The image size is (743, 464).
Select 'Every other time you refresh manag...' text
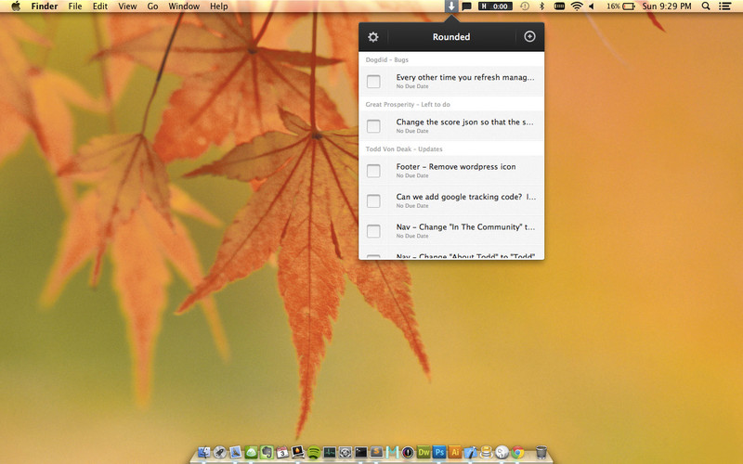pyautogui.click(x=465, y=77)
